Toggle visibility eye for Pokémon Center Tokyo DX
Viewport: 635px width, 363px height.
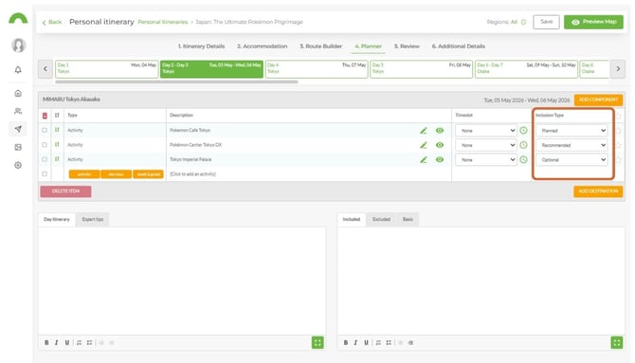click(440, 145)
